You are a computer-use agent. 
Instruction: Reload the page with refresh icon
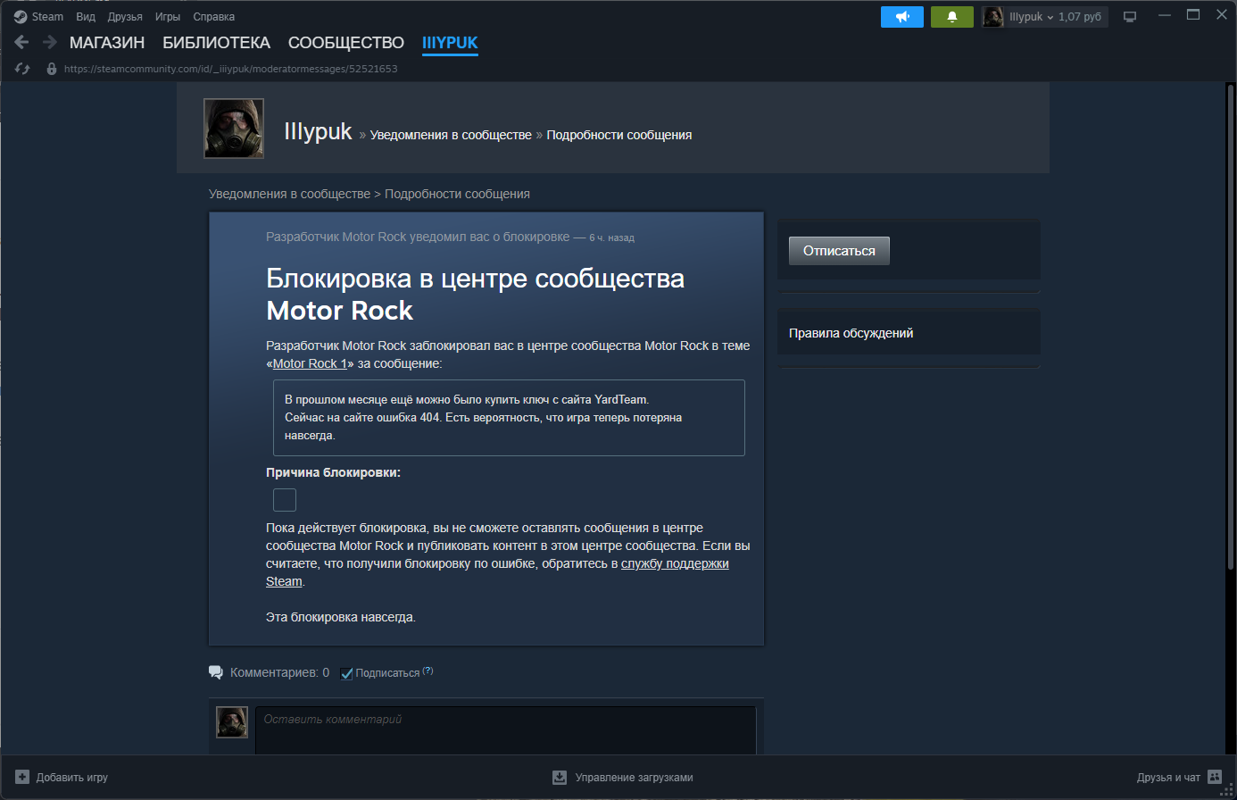(23, 69)
